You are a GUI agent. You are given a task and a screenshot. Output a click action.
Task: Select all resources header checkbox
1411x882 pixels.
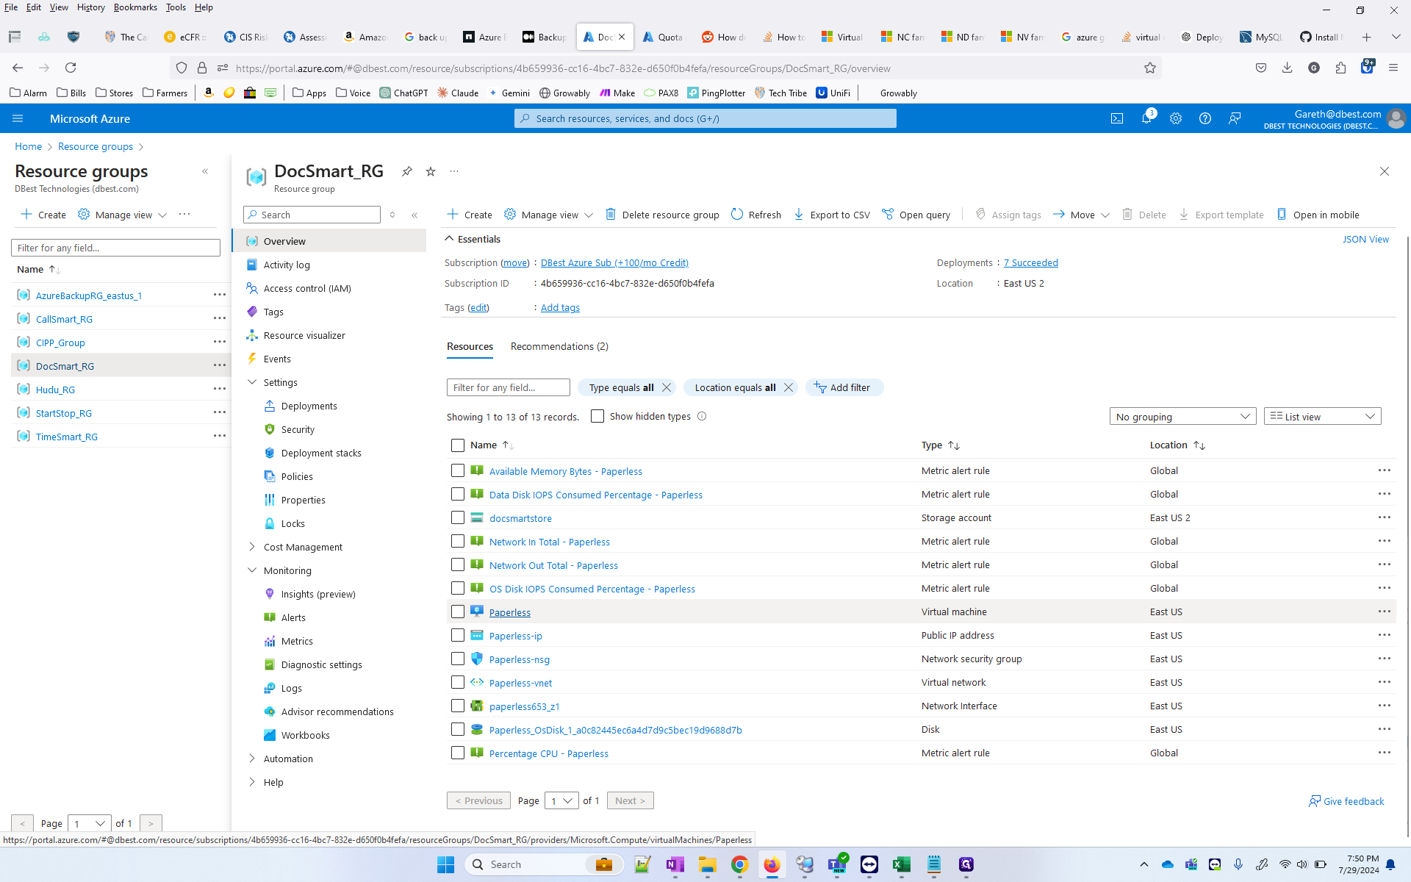pyautogui.click(x=458, y=445)
